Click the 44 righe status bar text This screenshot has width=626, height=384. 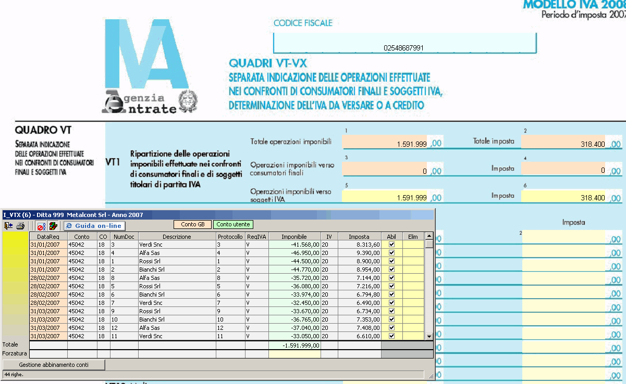pyautogui.click(x=14, y=374)
